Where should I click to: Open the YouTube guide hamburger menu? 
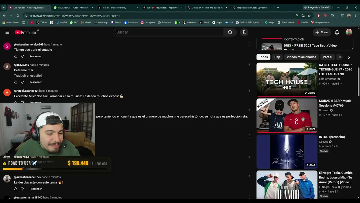point(7,32)
